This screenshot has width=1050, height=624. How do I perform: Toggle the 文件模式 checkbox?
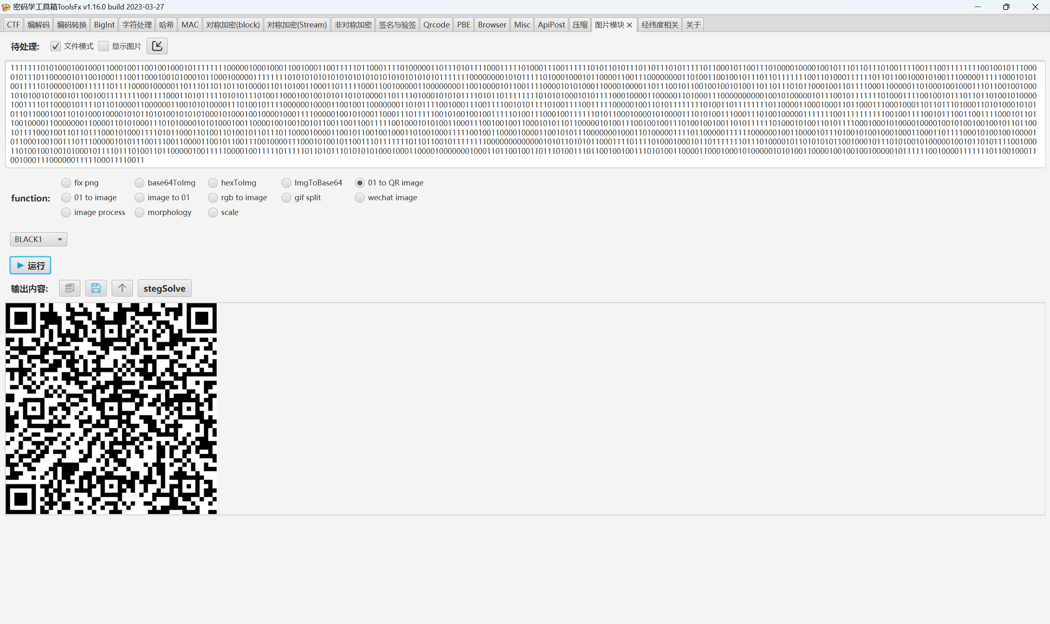pos(55,46)
